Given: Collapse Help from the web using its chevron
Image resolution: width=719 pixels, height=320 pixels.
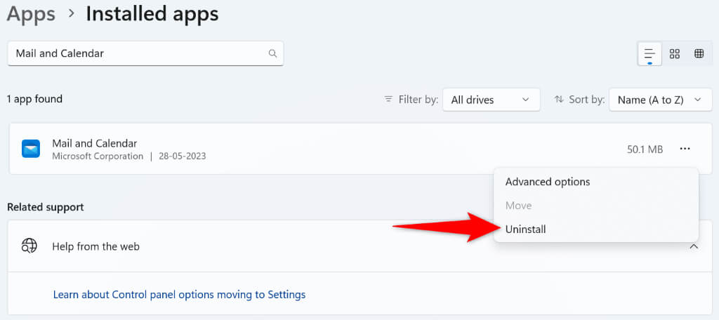Looking at the screenshot, I should [x=694, y=246].
